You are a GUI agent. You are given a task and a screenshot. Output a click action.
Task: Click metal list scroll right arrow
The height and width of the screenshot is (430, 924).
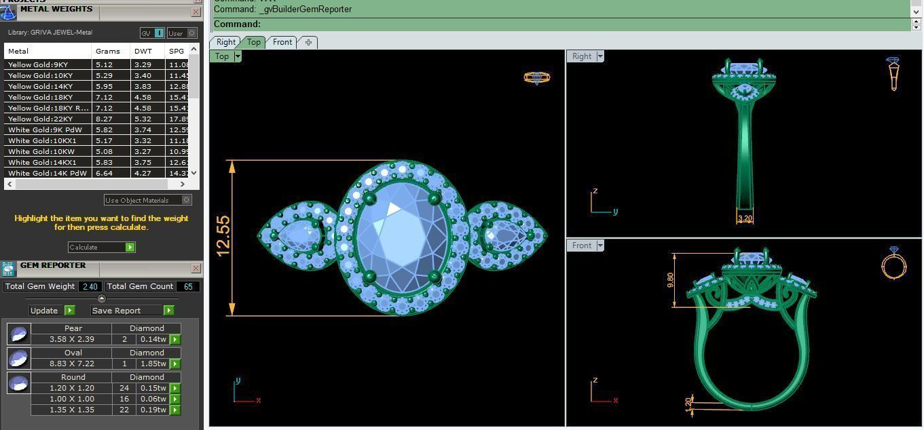(x=182, y=184)
